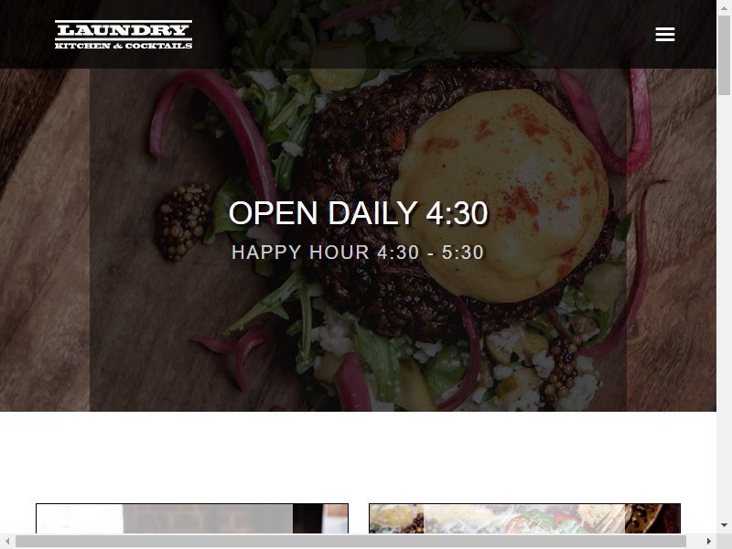Click the mustard seed cluster in the hero image
732x549 pixels.
184,221
